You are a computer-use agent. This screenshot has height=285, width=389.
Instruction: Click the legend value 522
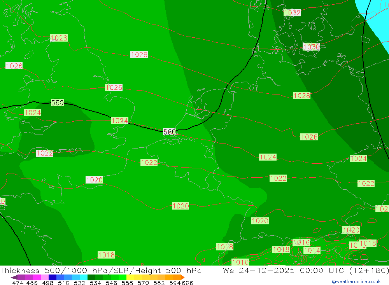point(79,283)
